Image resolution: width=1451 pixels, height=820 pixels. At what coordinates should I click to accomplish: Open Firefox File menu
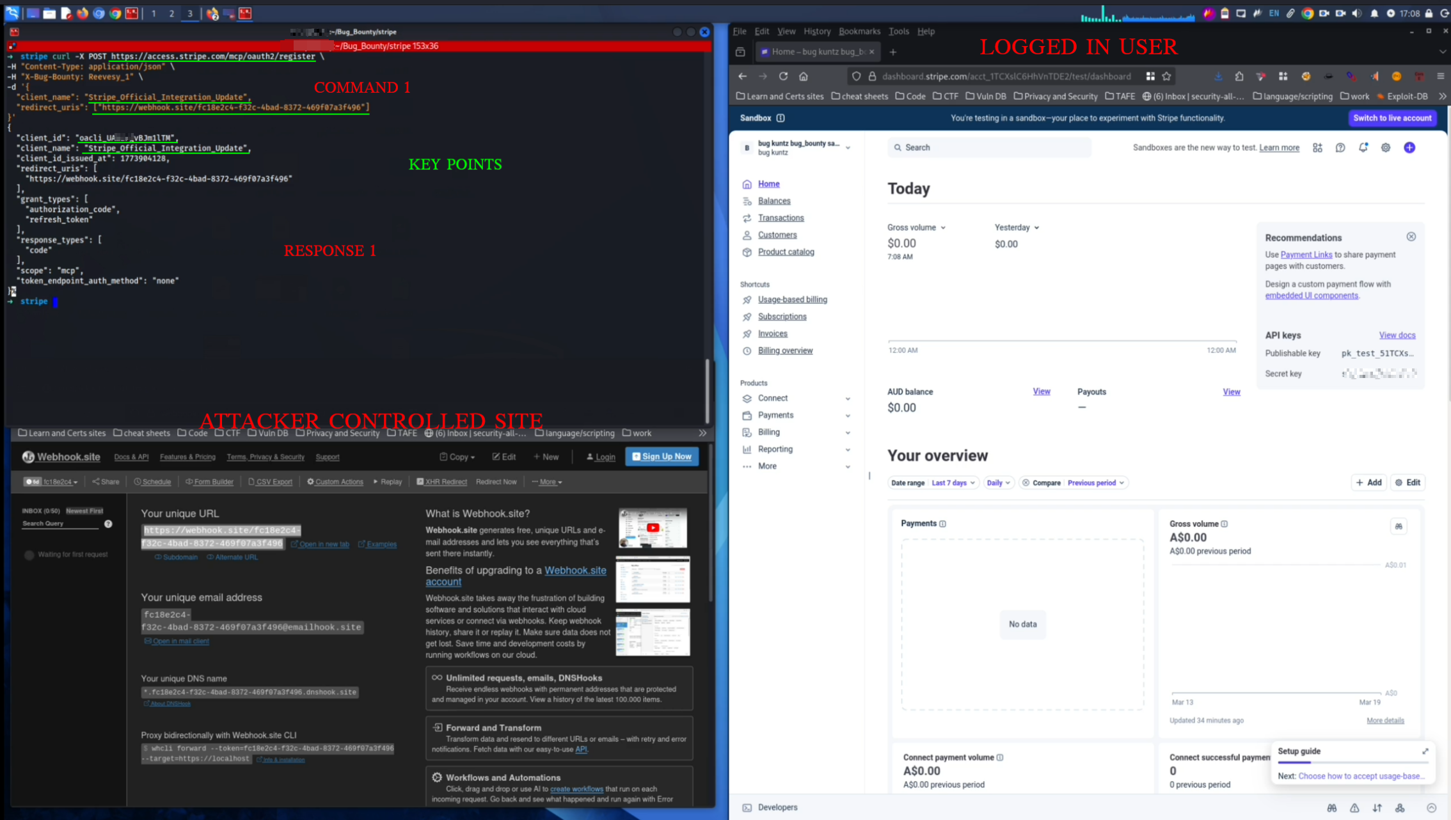click(740, 31)
